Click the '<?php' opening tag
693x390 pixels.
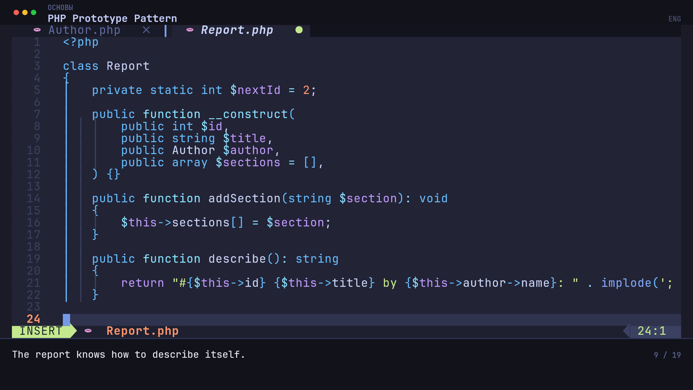(x=81, y=42)
